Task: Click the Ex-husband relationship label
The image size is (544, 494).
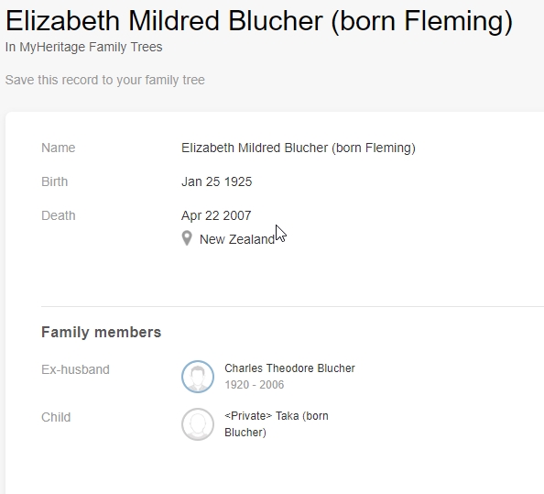Action: (75, 369)
